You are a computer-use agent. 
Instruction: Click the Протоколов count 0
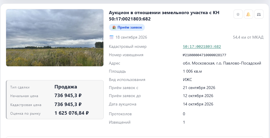point(184,114)
